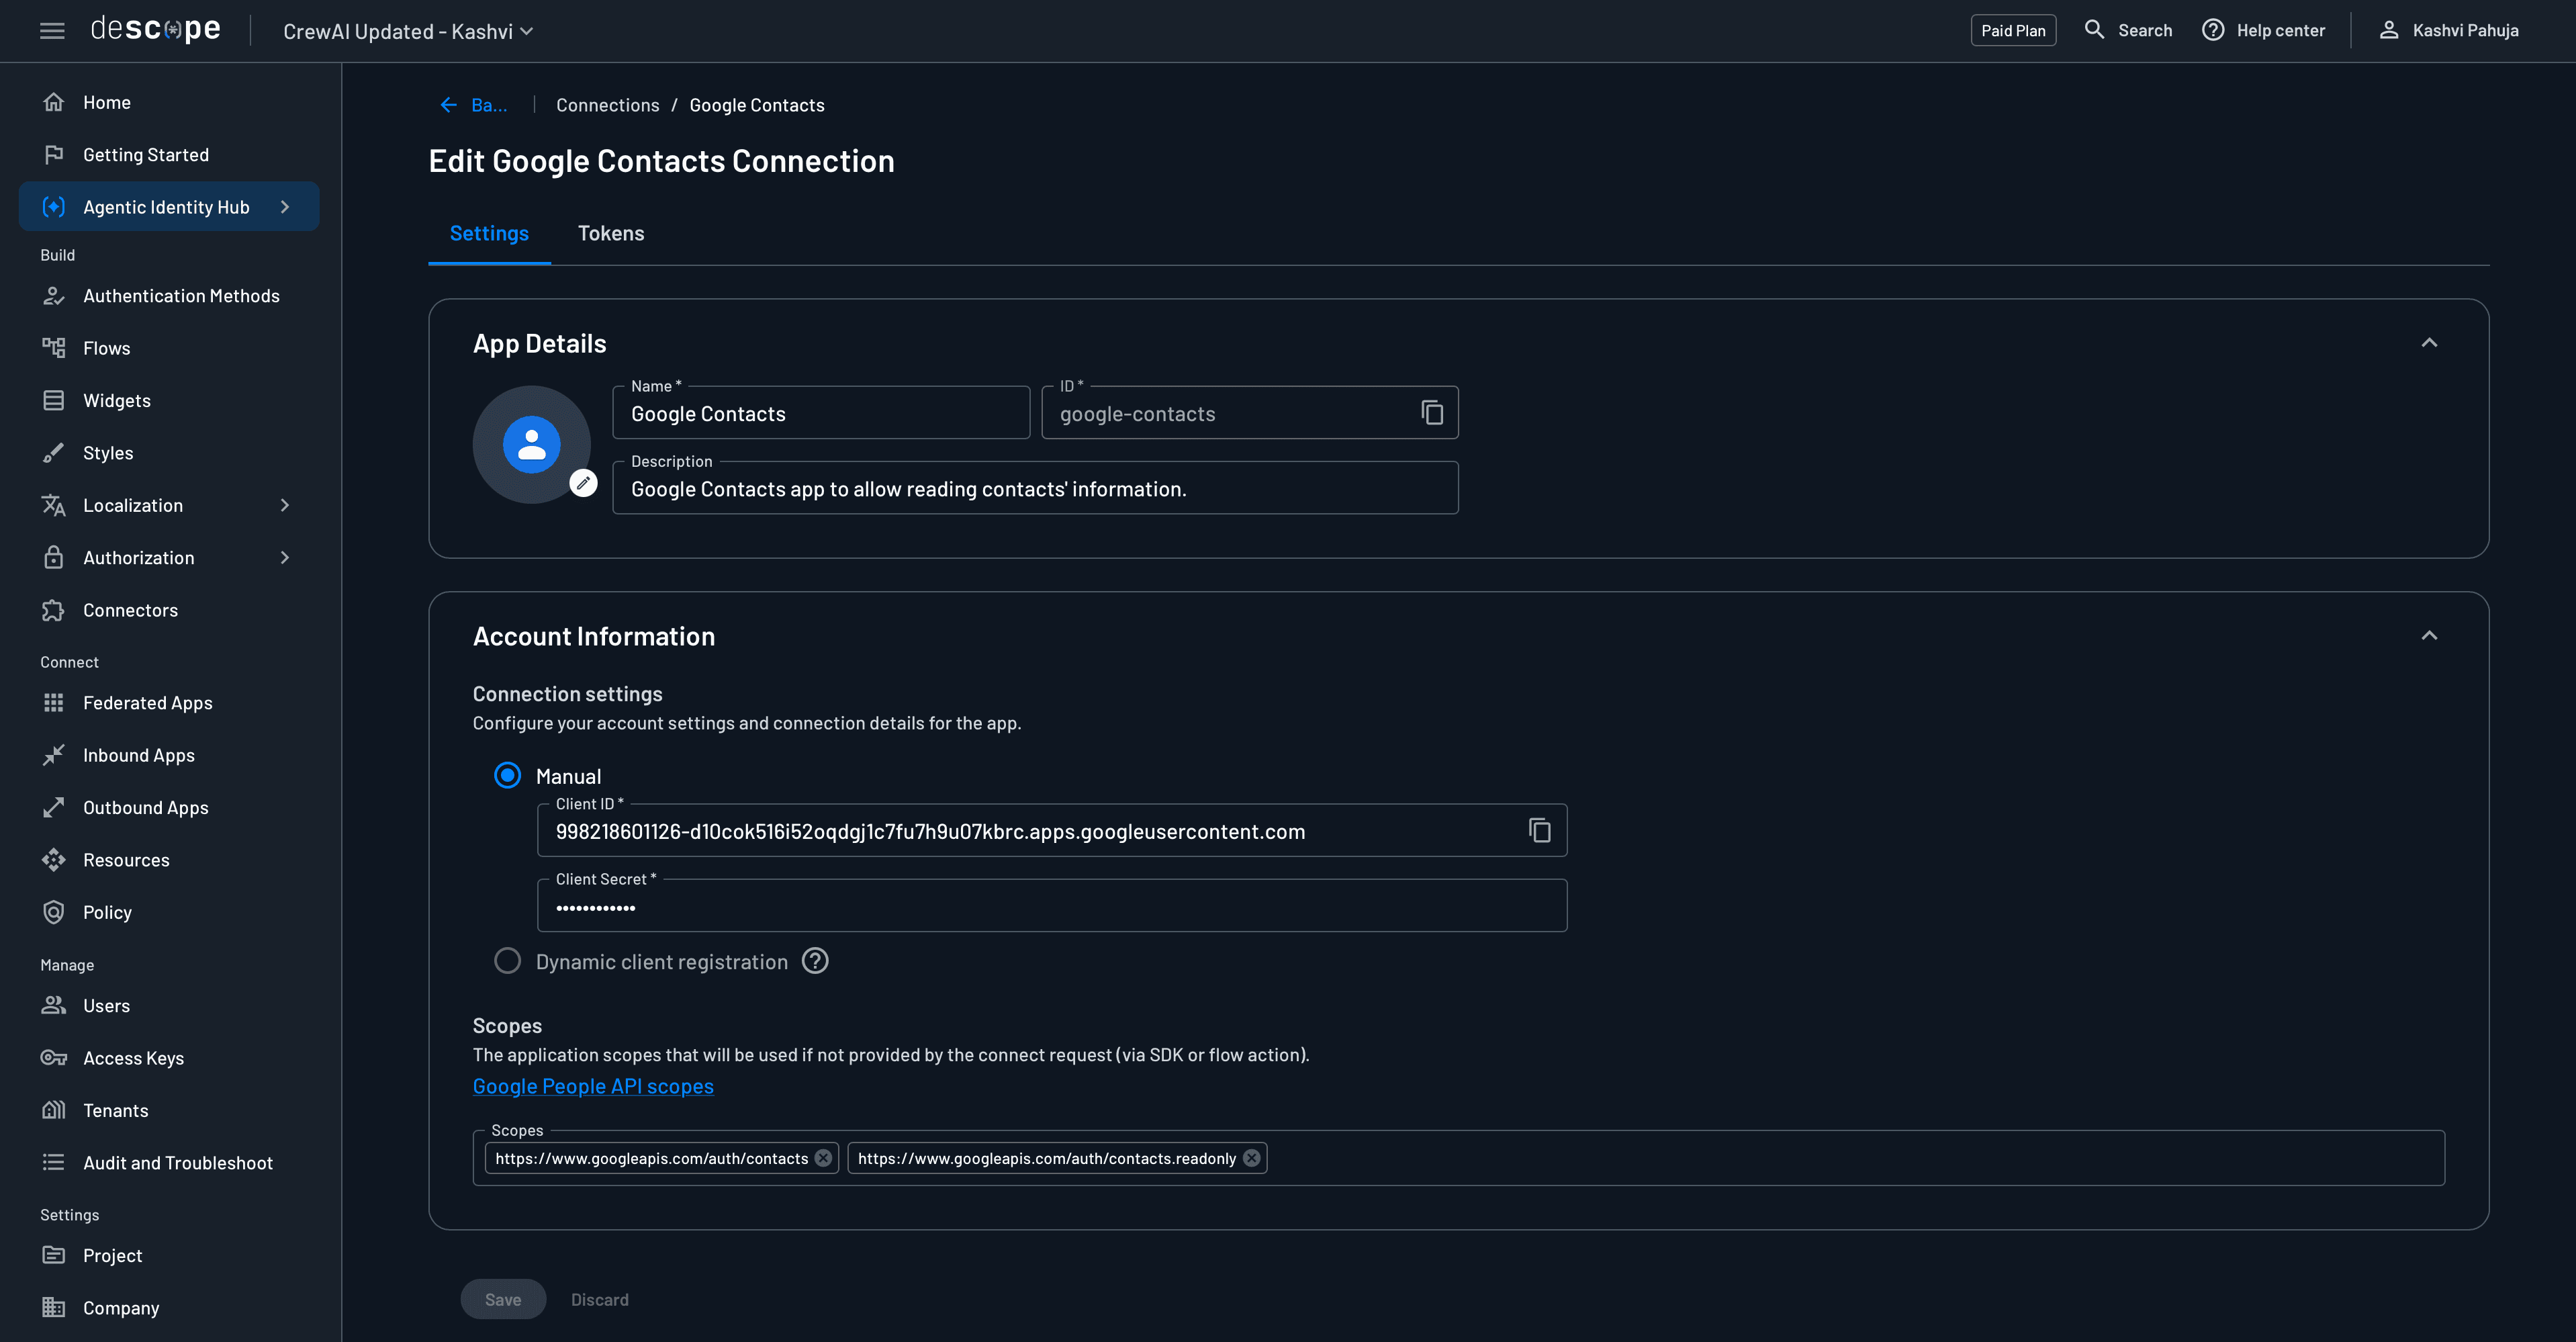The height and width of the screenshot is (1342, 2576).
Task: Open the Resources sidebar icon
Action: 54,860
